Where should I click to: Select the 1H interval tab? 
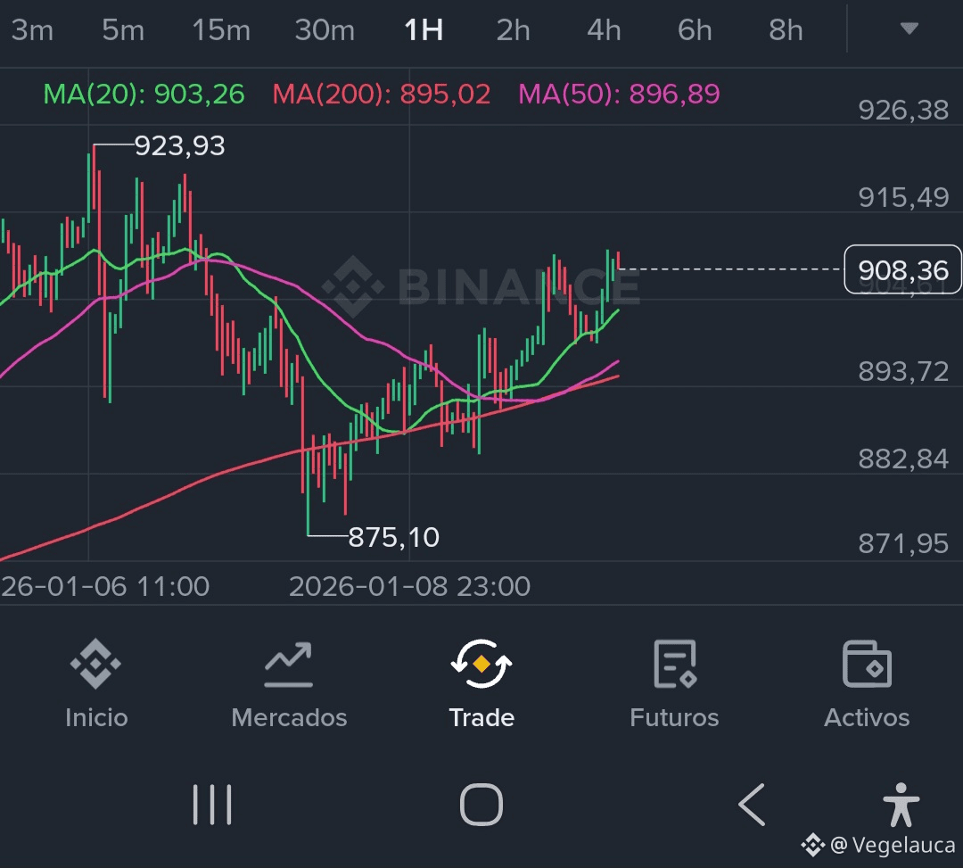coord(424,30)
